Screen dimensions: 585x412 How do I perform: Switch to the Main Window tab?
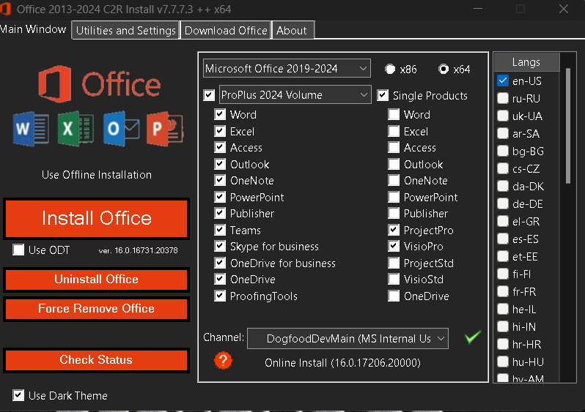(33, 29)
